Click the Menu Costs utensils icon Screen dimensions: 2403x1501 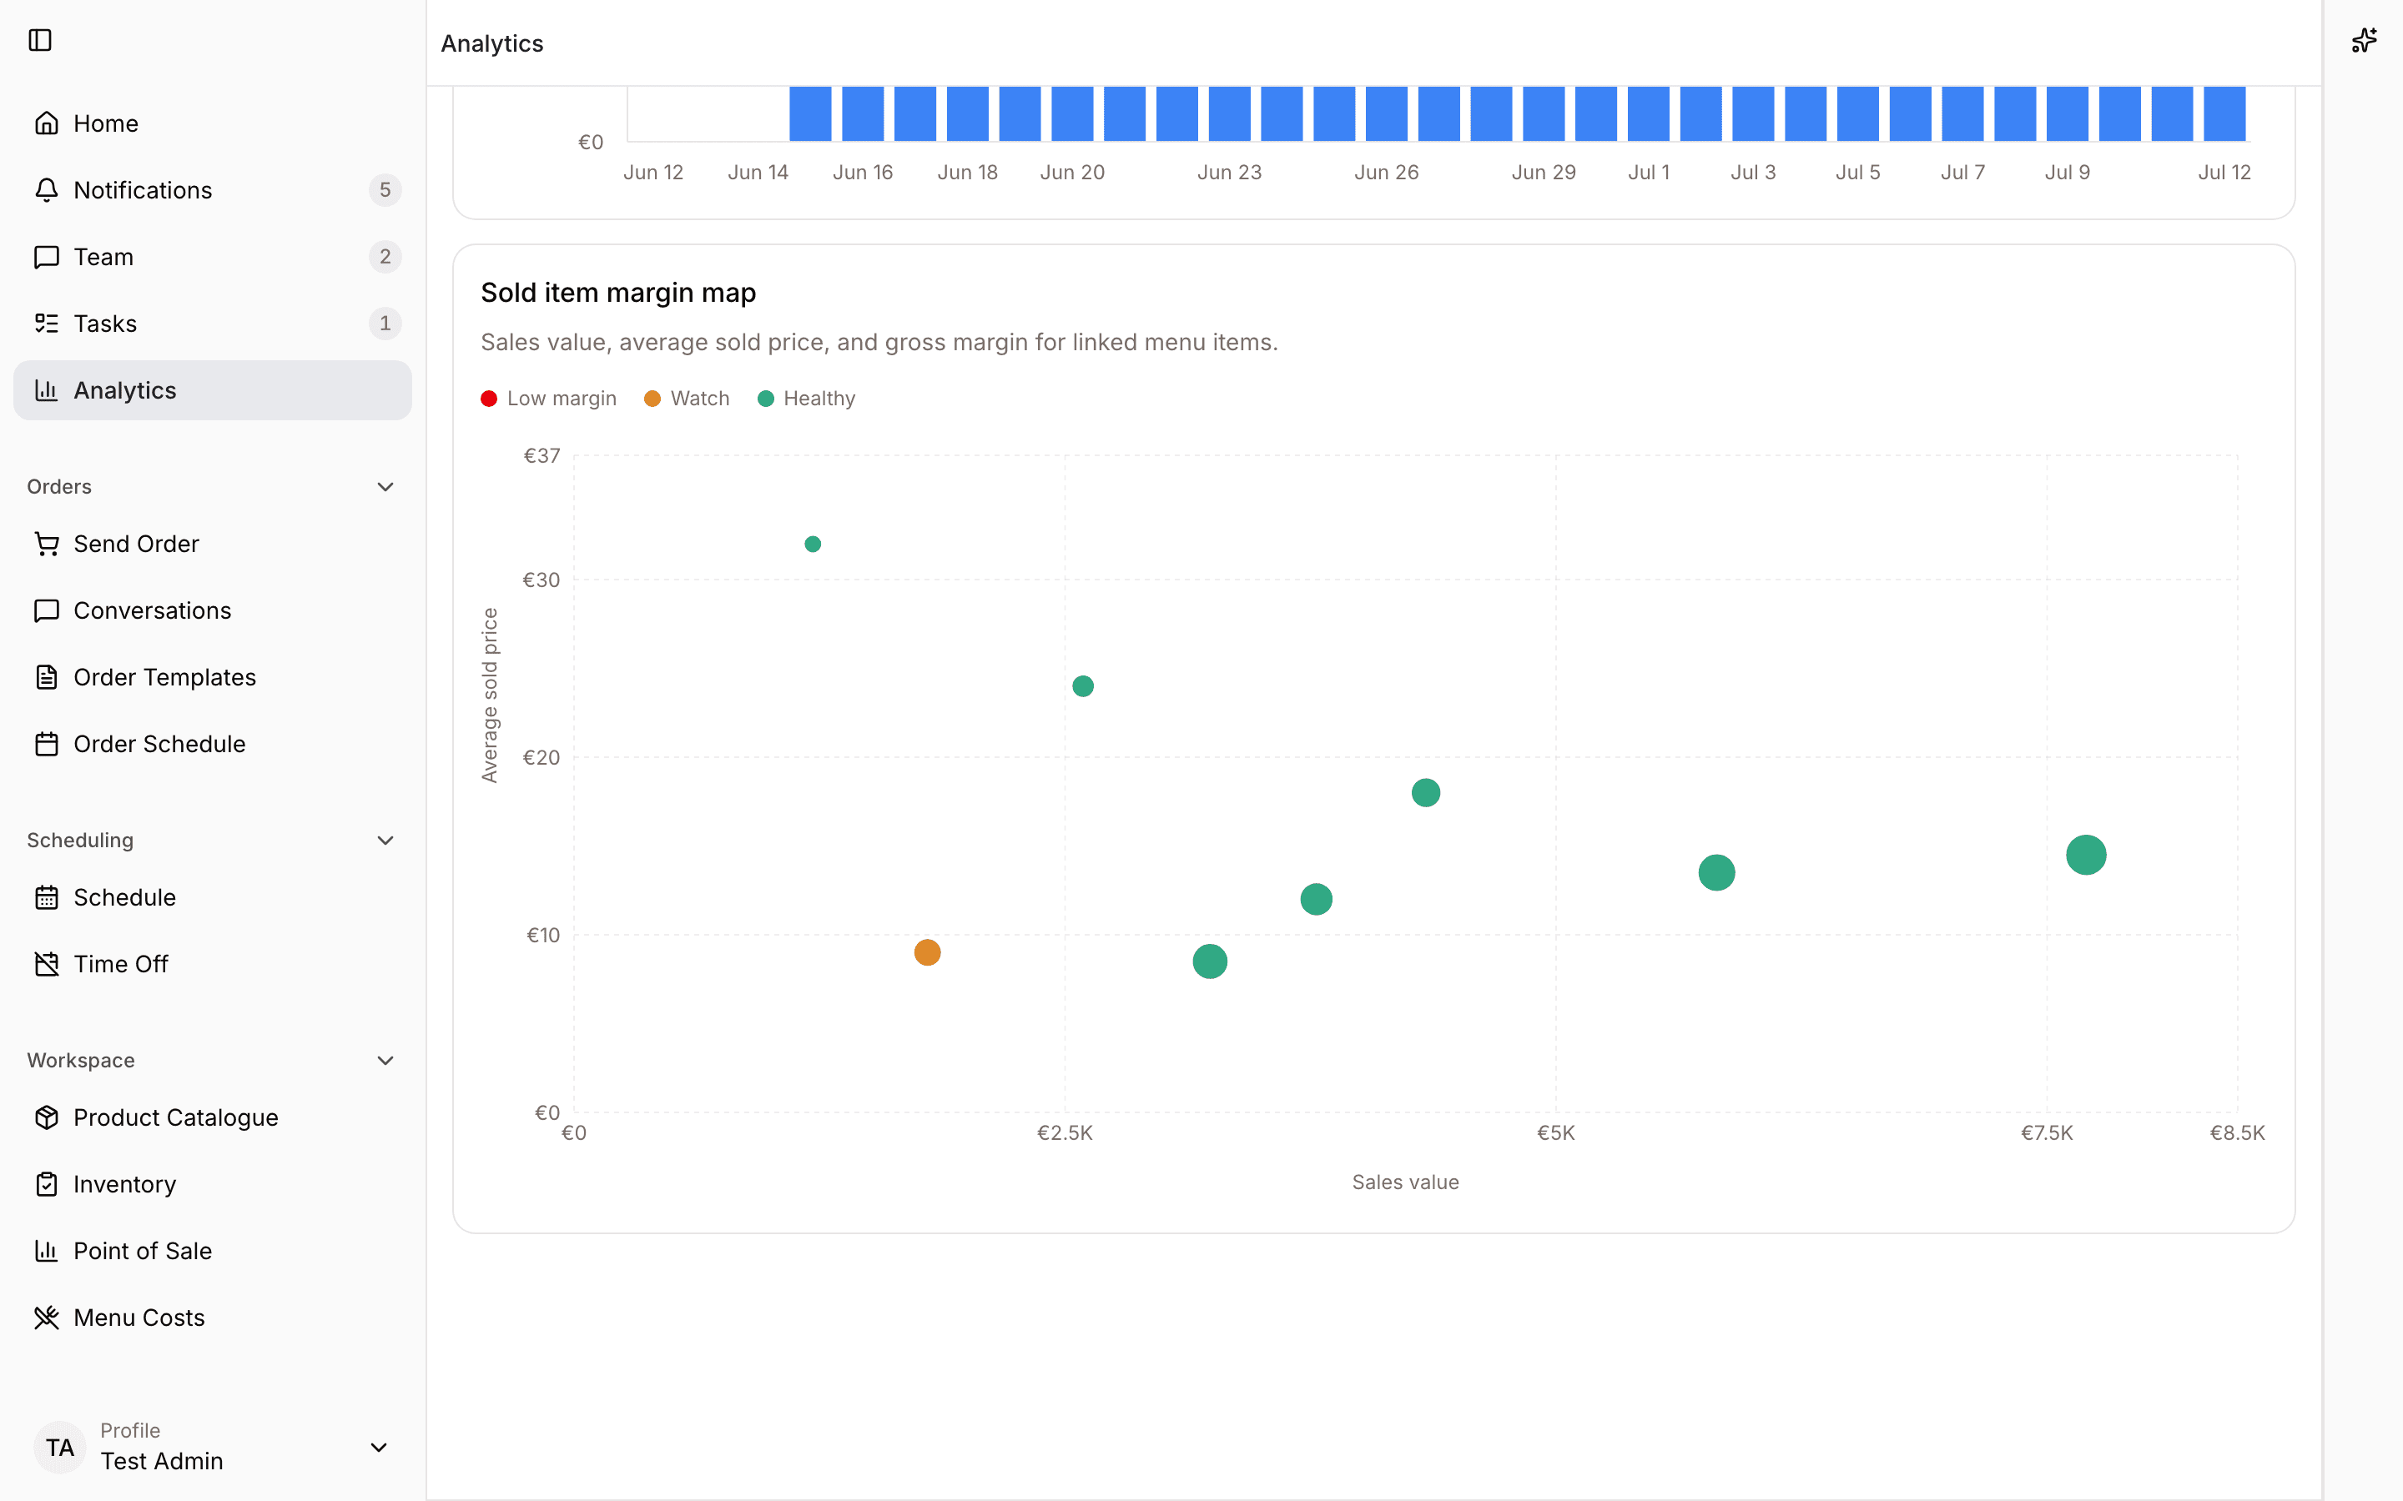tap(47, 1317)
